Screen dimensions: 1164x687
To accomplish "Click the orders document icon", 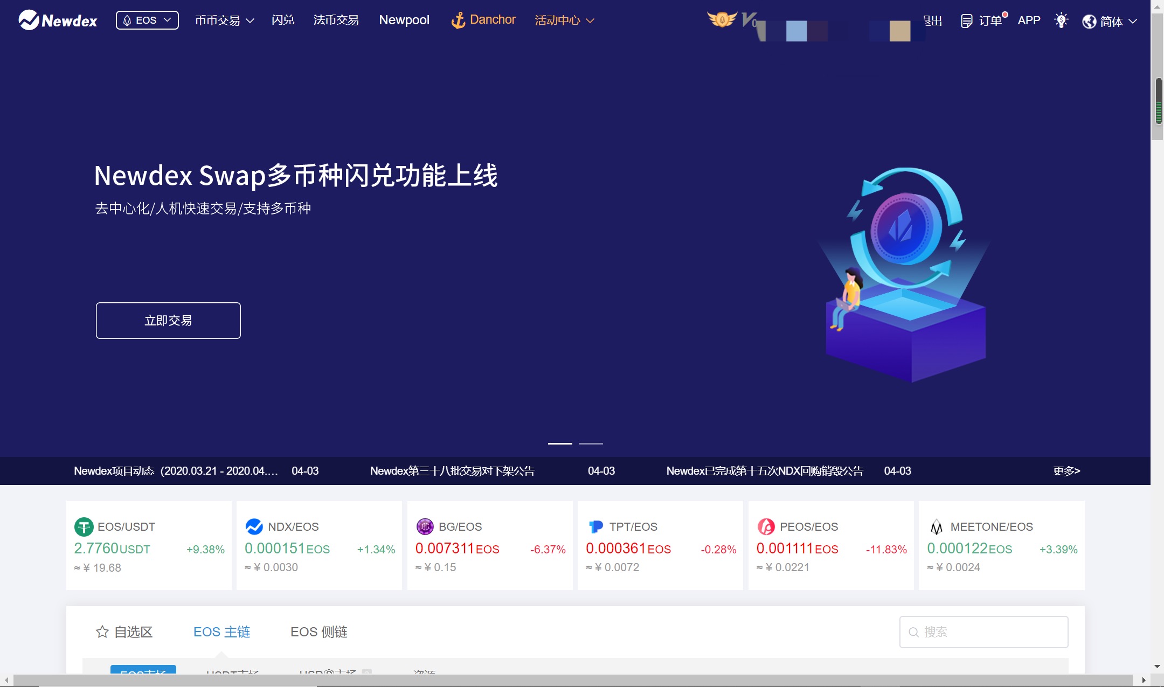I will pos(967,21).
